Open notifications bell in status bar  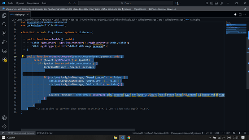pyautogui.click(x=245, y=133)
